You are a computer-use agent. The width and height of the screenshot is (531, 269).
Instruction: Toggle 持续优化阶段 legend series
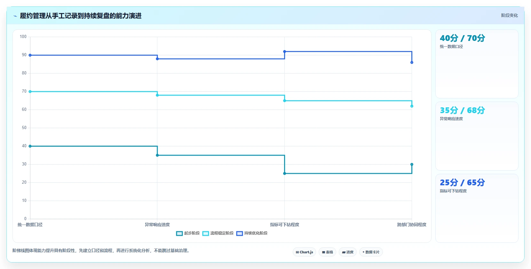(252, 233)
